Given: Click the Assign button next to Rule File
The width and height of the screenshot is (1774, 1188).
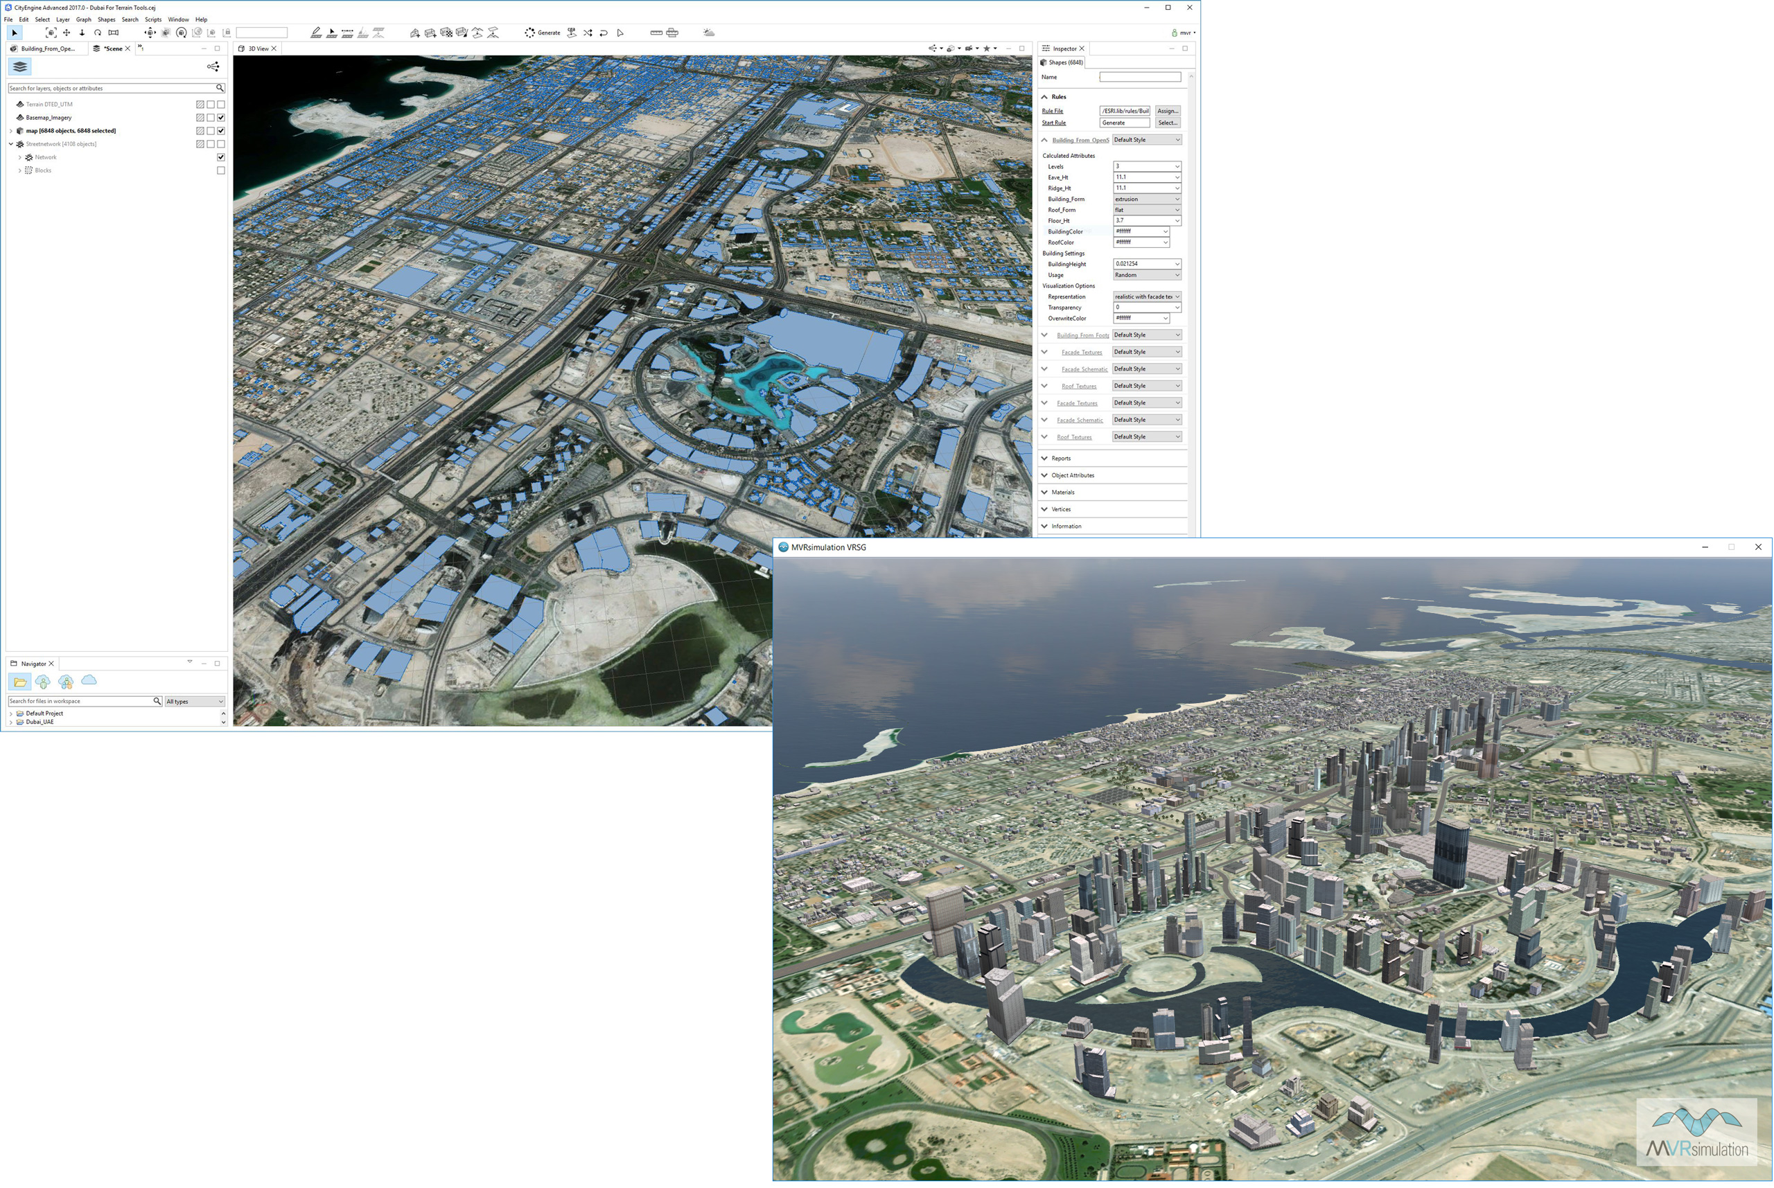Looking at the screenshot, I should (x=1164, y=110).
